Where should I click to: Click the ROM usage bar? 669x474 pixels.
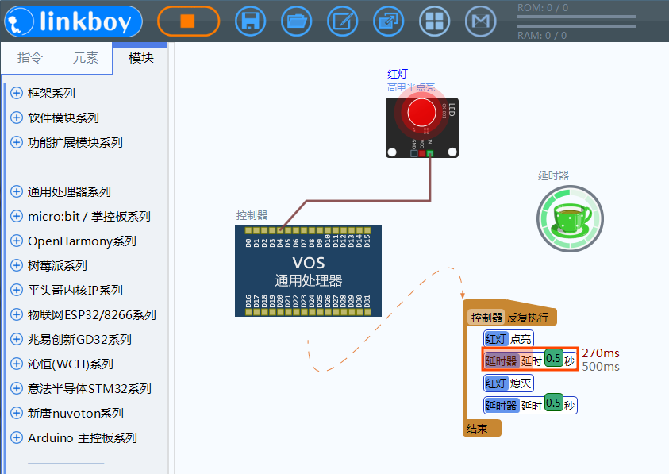tap(576, 17)
